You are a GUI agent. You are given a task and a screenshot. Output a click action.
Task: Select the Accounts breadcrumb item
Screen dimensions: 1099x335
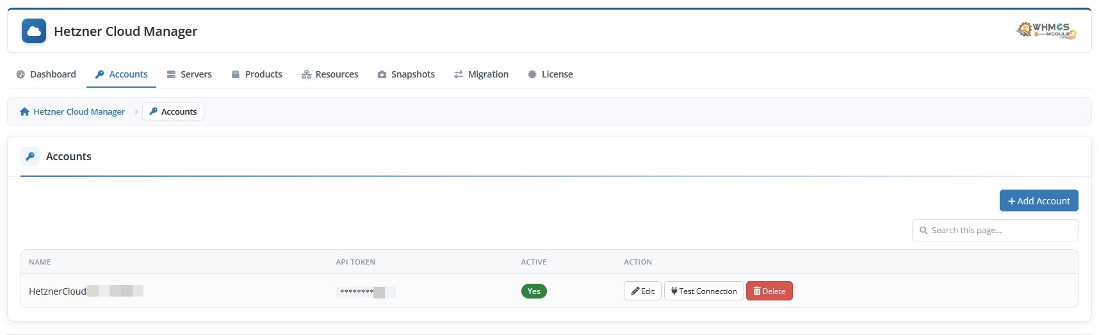click(x=173, y=111)
